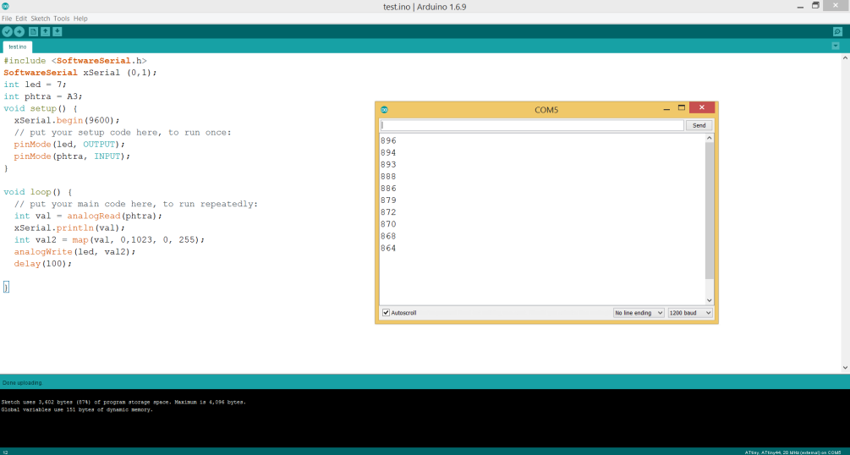Click the analogWrite(led, val2) line
This screenshot has width=850, height=455.
click(x=74, y=252)
